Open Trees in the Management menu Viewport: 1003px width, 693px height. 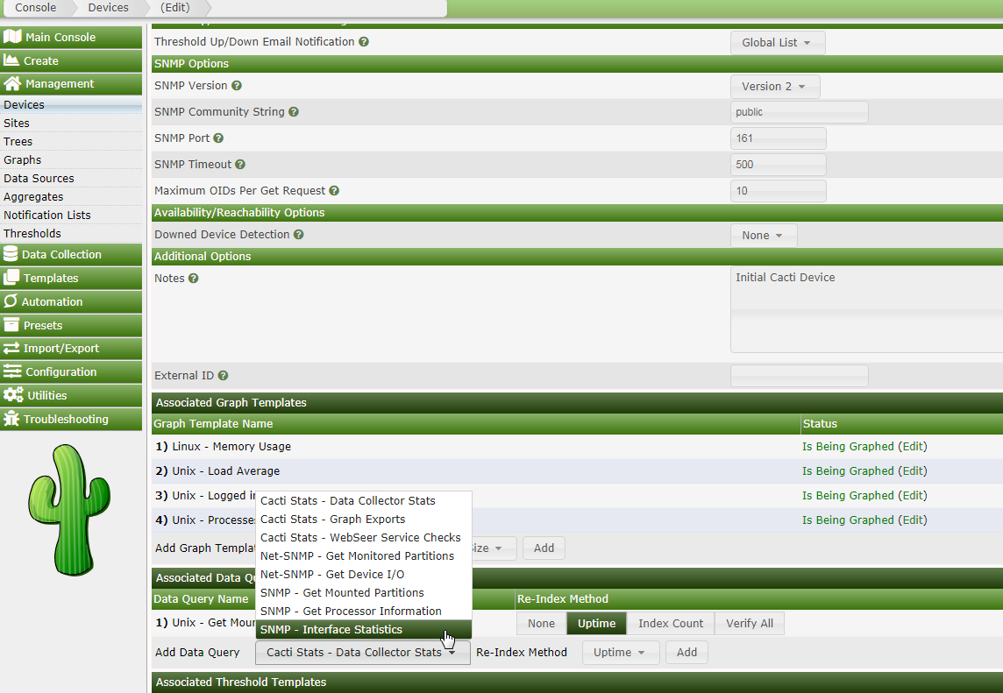click(71, 141)
